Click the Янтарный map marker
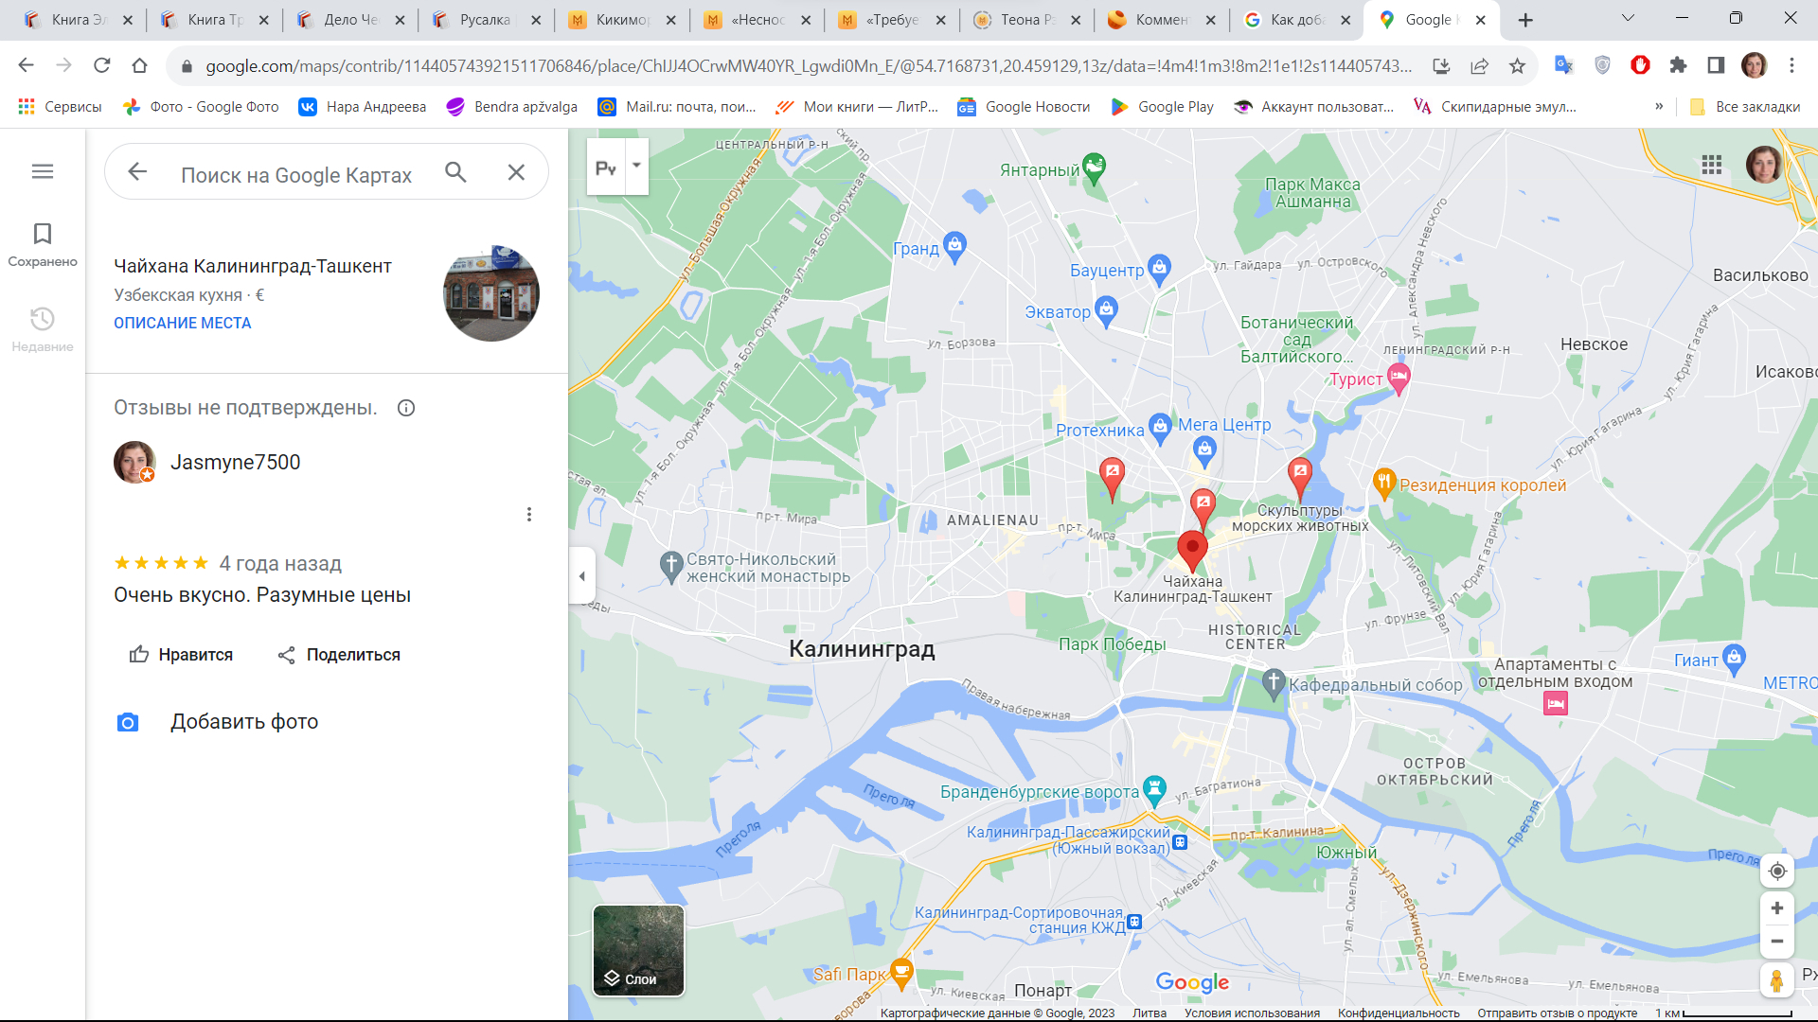 [x=1094, y=168]
